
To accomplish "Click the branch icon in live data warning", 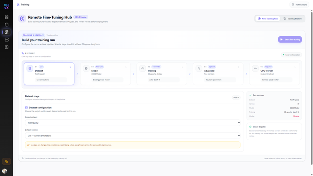I will tap(28, 145).
